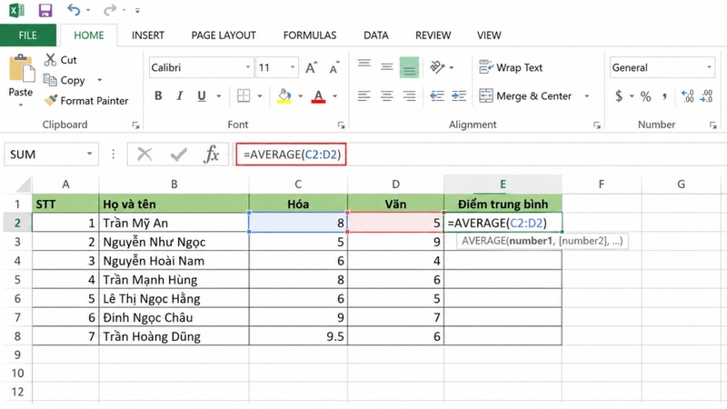Expand the borders dropdown arrow
The image size is (727, 409).
click(x=260, y=96)
